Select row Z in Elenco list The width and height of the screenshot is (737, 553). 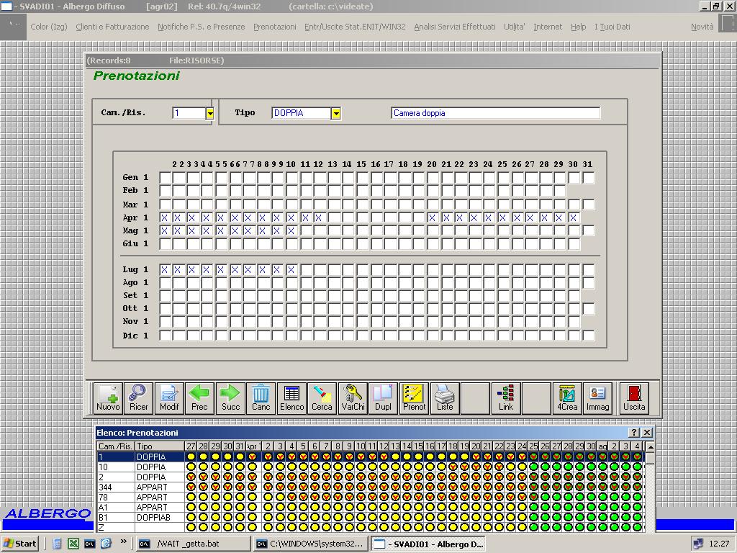(371, 528)
